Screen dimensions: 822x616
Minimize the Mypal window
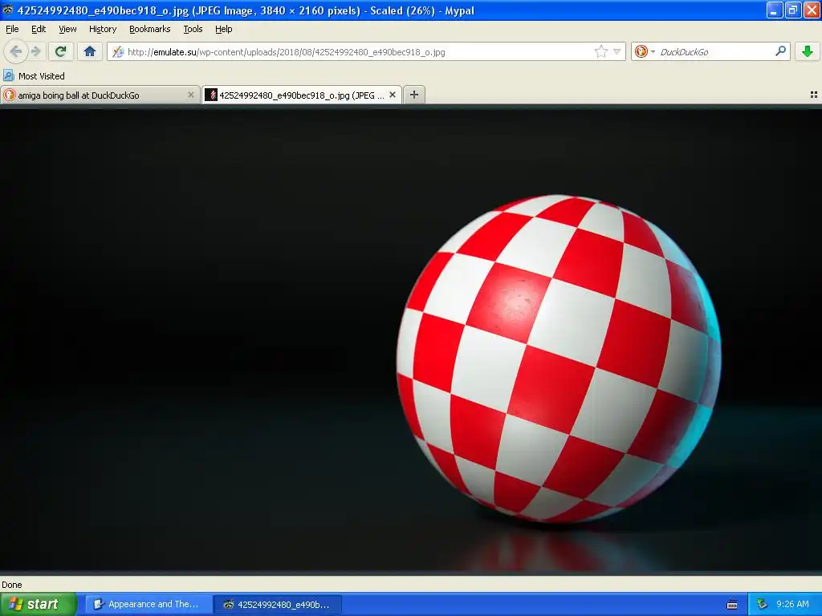tap(775, 10)
